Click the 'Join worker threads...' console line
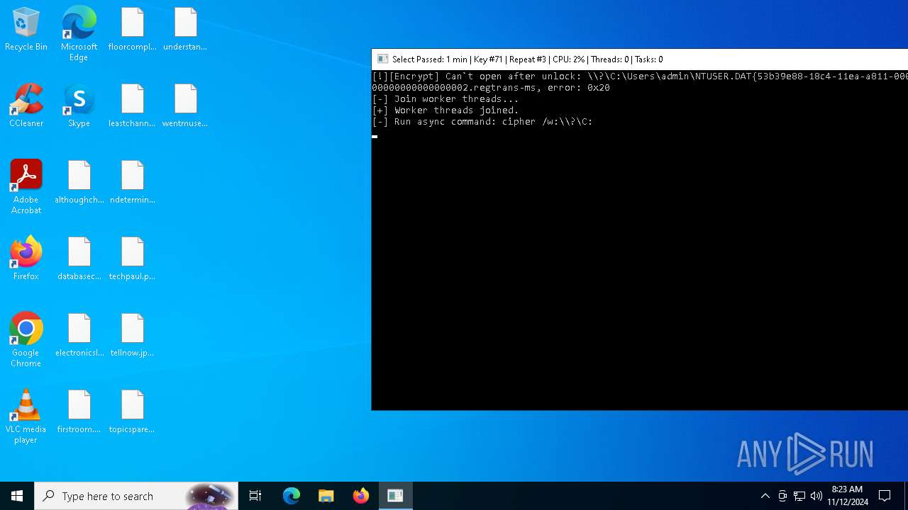Viewport: 908px width, 510px height. click(x=445, y=99)
